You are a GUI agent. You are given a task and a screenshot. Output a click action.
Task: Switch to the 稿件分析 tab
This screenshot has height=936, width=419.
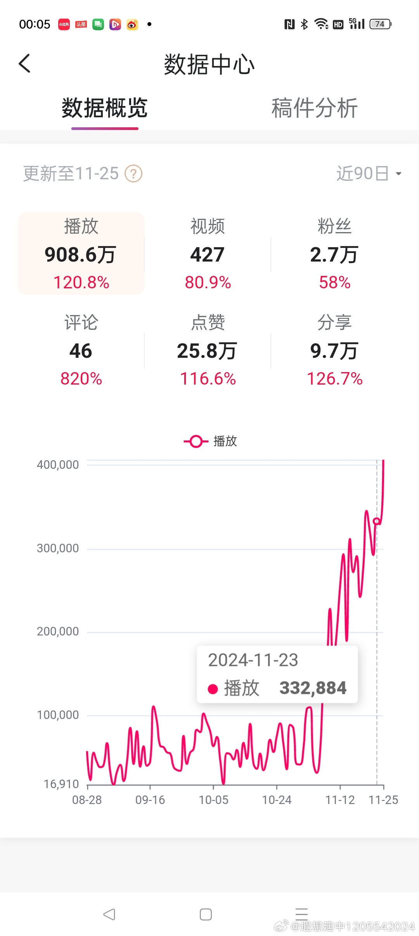click(314, 108)
